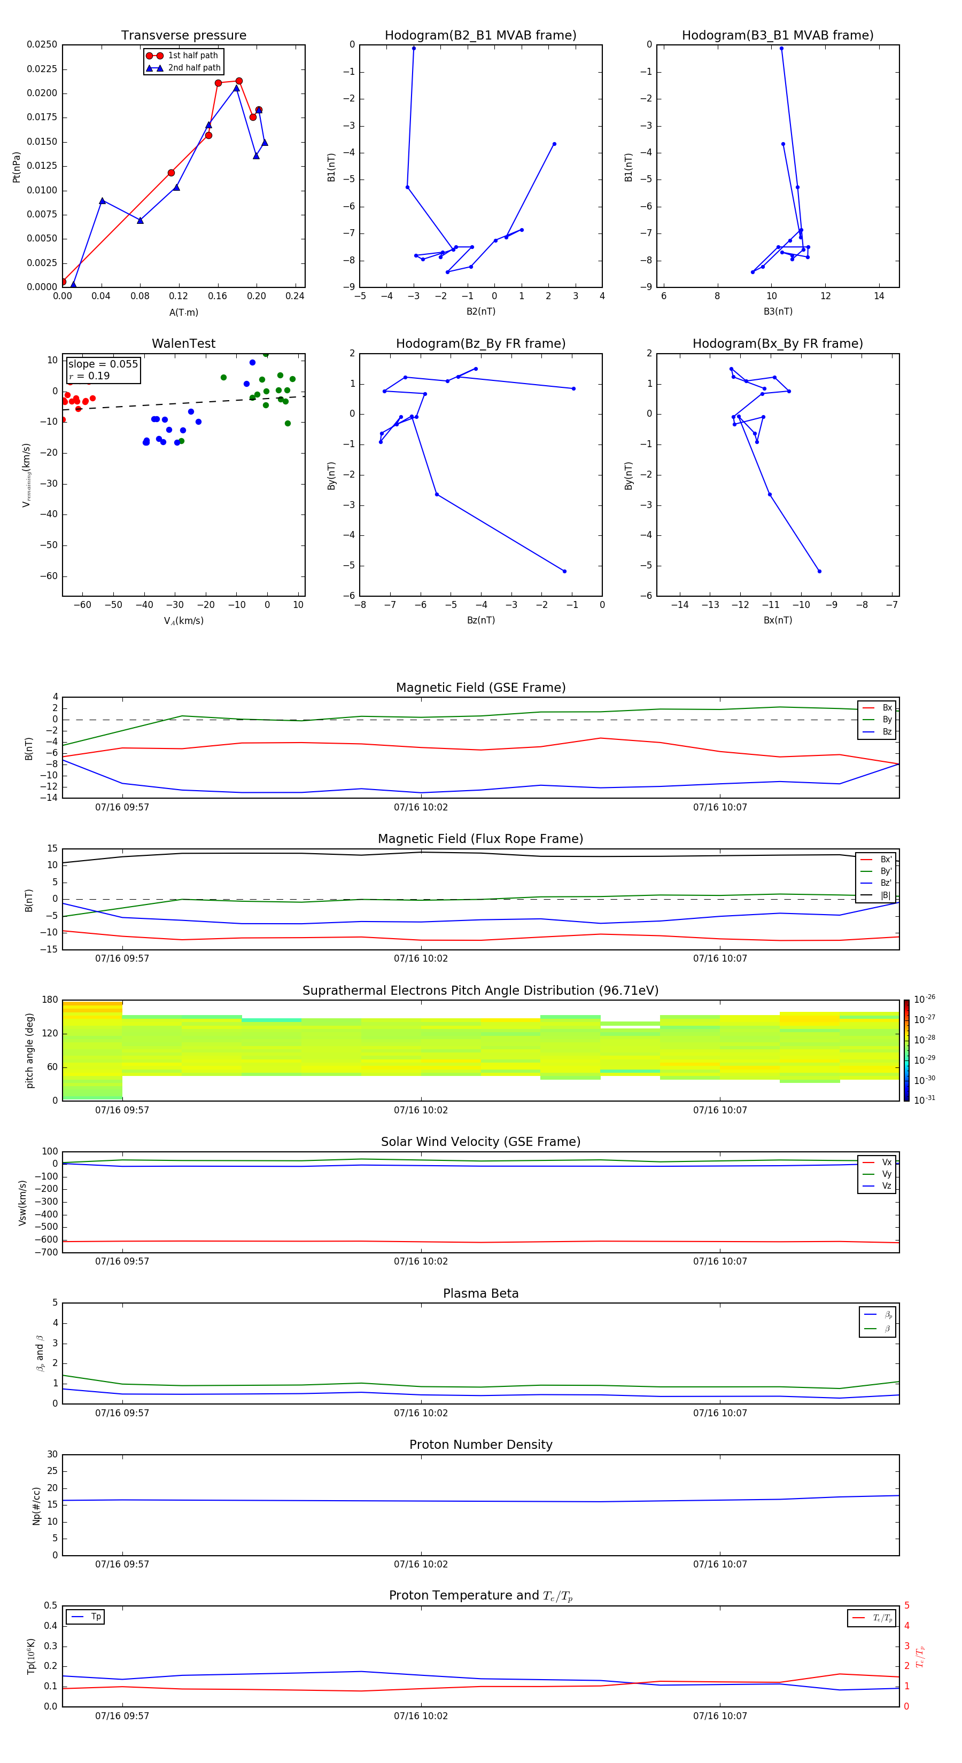Select the Vy entry in velocity legend
Image resolution: width=962 pixels, height=1763 pixels.
point(877,1174)
